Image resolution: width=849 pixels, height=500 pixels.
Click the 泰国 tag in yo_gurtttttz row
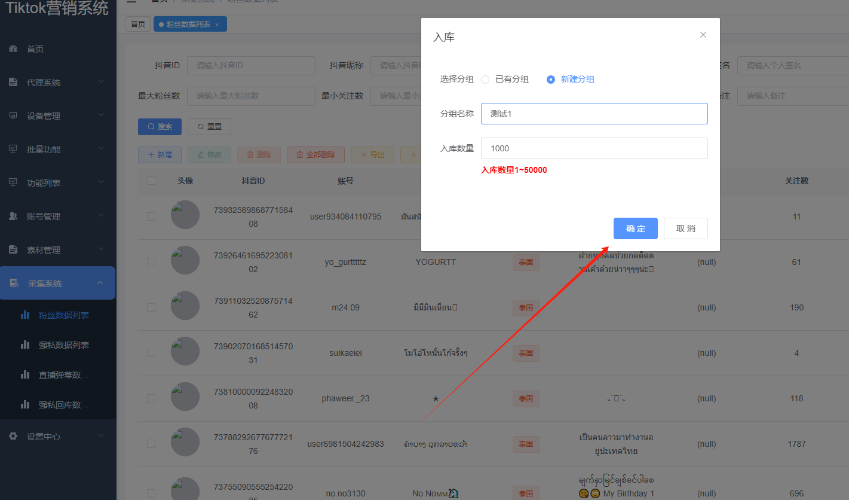(526, 262)
